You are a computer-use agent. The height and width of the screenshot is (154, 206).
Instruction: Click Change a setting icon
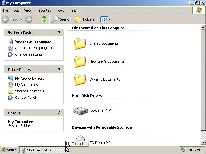11,55
